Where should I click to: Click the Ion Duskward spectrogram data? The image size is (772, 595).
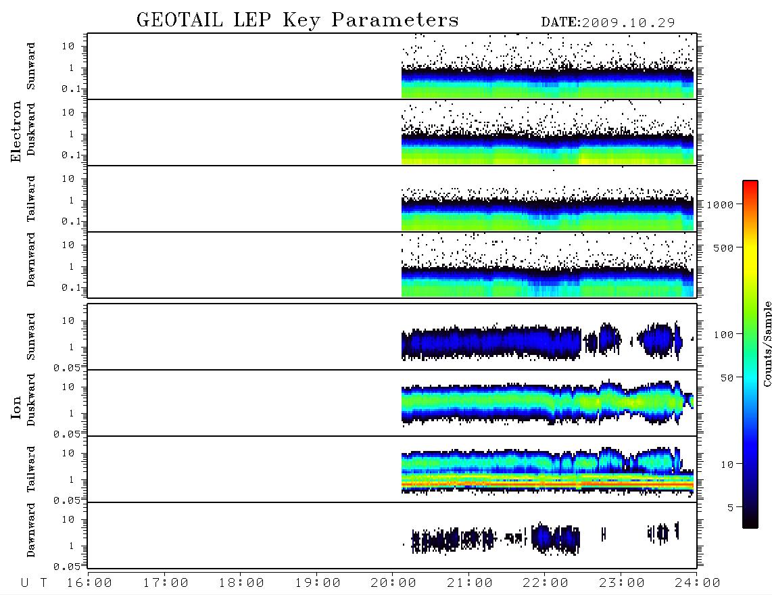548,403
